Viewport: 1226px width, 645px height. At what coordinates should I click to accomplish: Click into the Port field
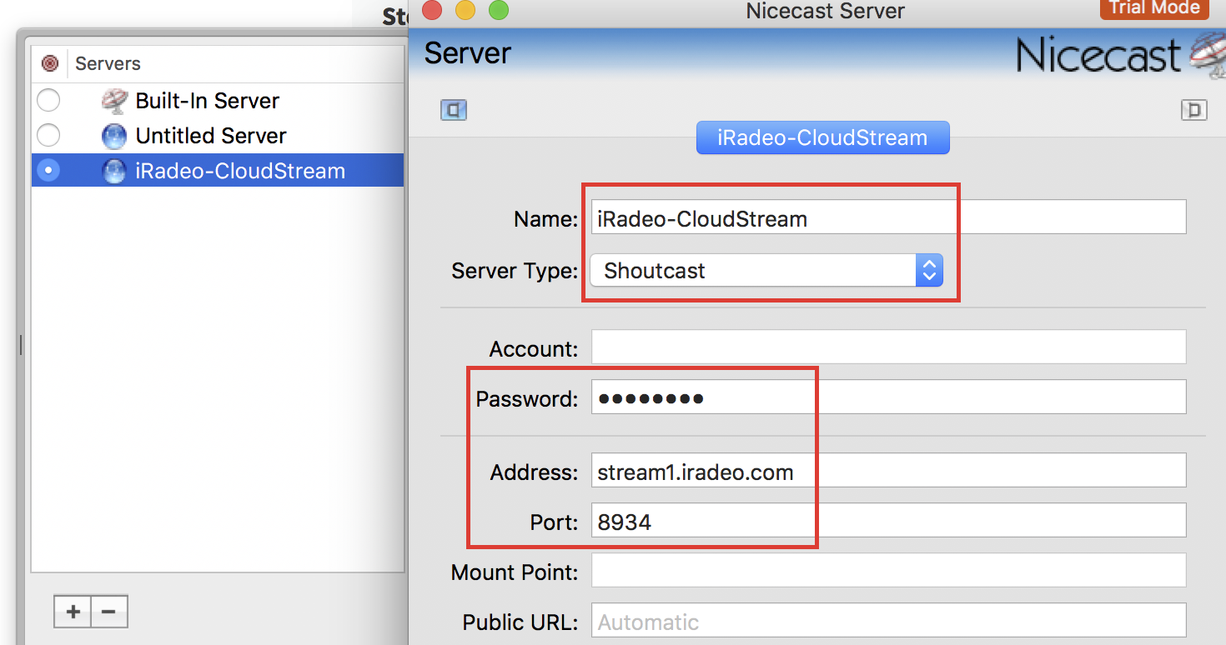coord(889,521)
